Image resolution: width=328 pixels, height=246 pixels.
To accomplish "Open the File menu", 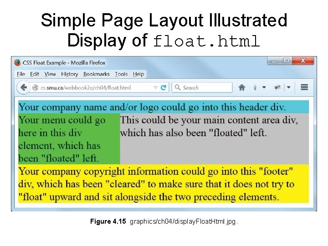I will click(x=20, y=74).
